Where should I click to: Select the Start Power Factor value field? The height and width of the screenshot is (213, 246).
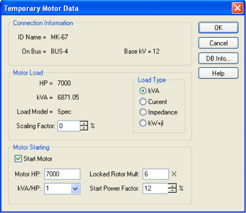coord(155,189)
